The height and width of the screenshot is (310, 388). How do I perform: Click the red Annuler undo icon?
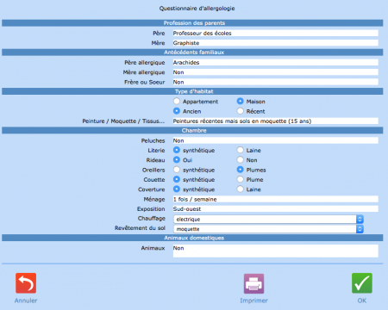(26, 283)
